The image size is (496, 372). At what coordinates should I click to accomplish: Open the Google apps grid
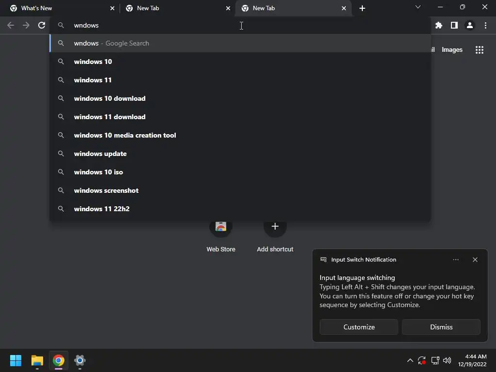[480, 50]
